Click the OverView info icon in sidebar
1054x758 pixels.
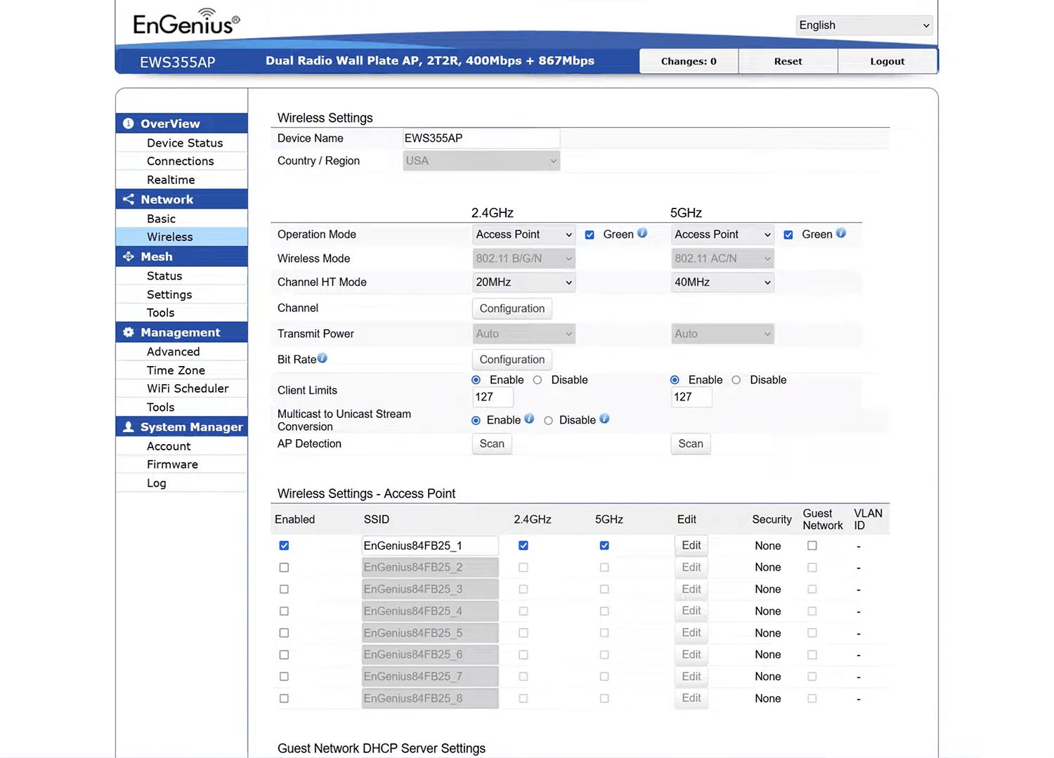129,124
